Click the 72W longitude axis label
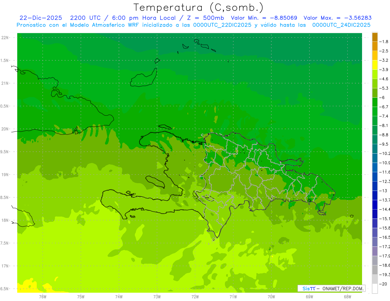Viewport: 390px width, 301px height. click(x=195, y=296)
